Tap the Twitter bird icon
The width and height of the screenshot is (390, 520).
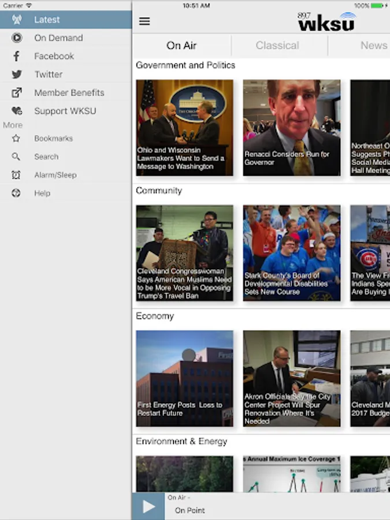(17, 75)
